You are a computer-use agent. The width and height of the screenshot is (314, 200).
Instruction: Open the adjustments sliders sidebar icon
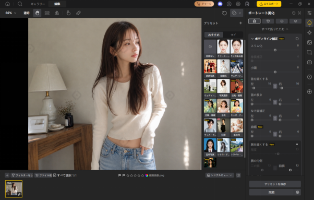pos(309,13)
